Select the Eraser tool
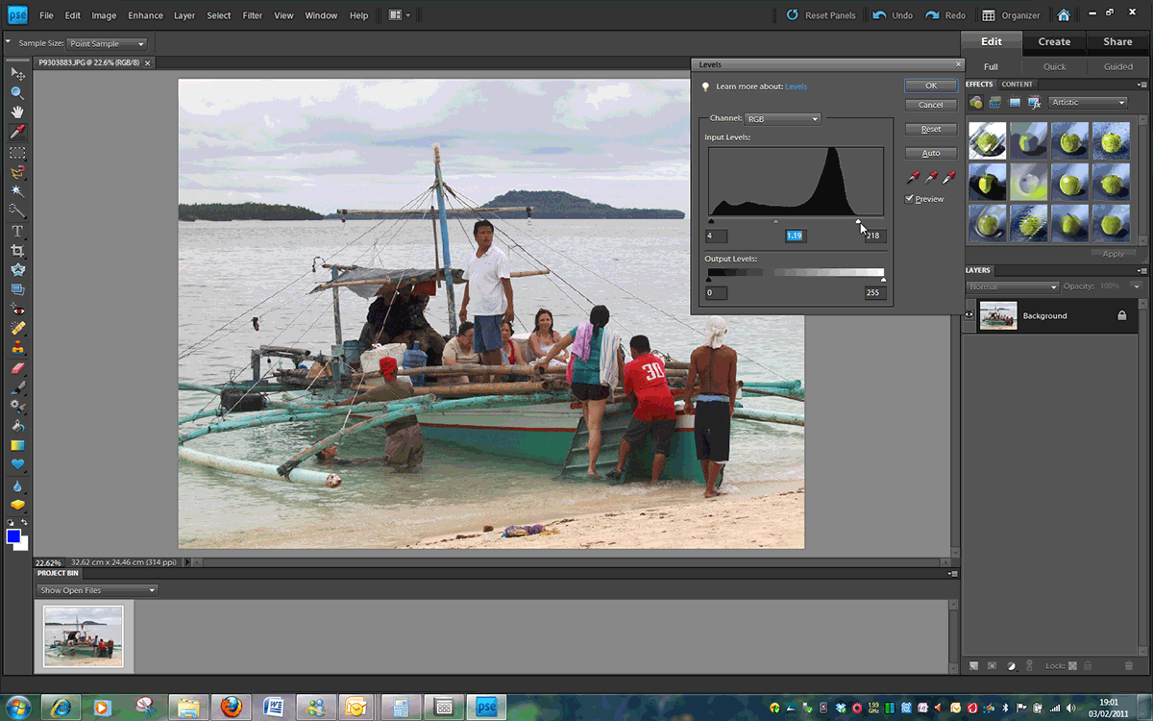This screenshot has width=1153, height=721. (17, 368)
